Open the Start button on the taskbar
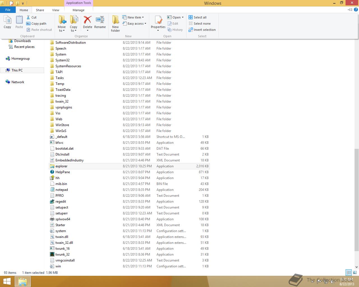This screenshot has width=359, height=287. coord(7,281)
